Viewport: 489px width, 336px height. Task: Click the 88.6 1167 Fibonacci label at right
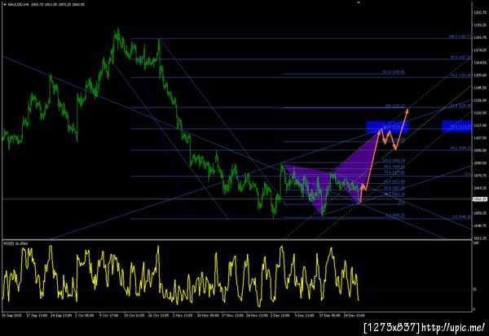[x=461, y=57]
